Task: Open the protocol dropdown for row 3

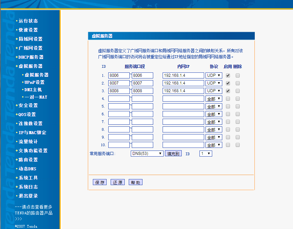Action: [214, 91]
